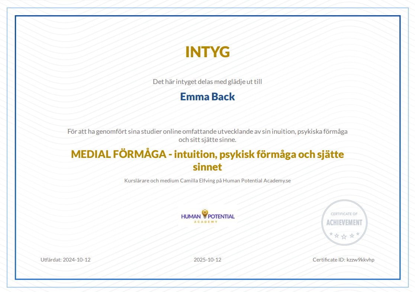Select the recipient name Emma Back
The height and width of the screenshot is (292, 415).
click(x=207, y=97)
